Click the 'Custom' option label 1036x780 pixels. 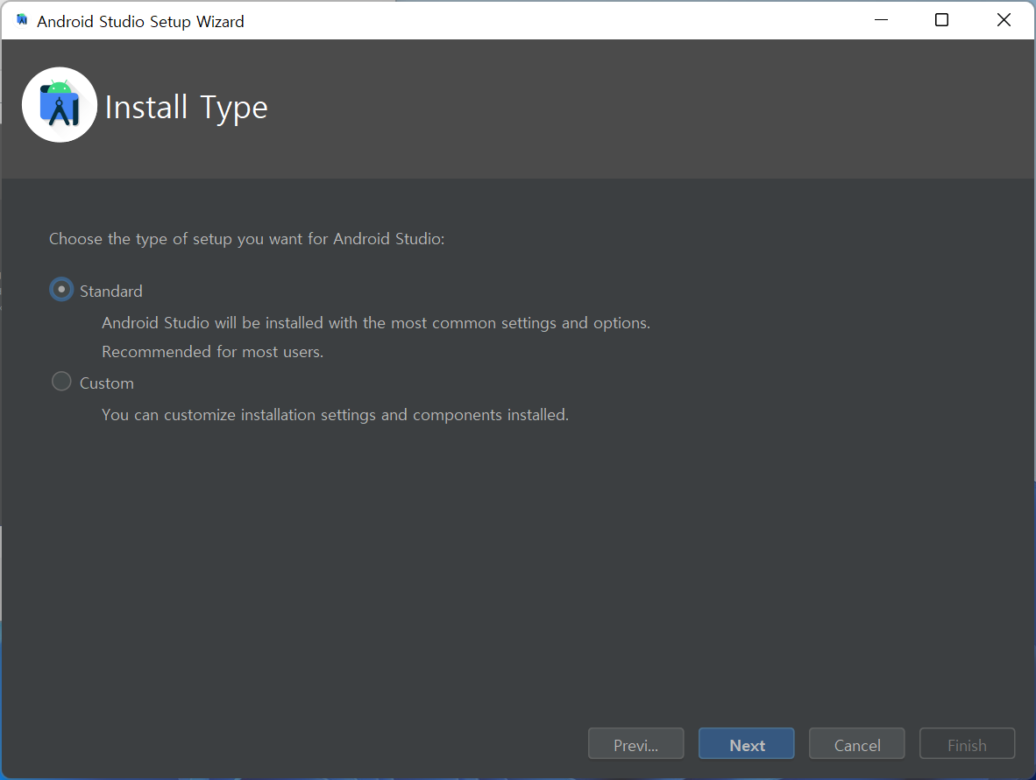point(106,383)
